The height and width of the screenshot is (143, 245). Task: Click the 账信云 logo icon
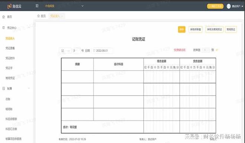[x=9, y=6]
